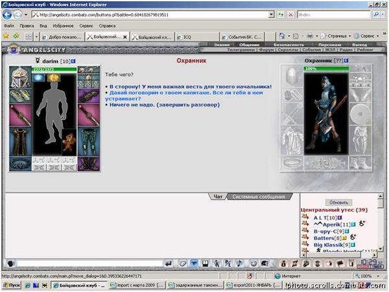Open player A L T in list
The width and height of the screenshot is (389, 292).
(x=320, y=218)
